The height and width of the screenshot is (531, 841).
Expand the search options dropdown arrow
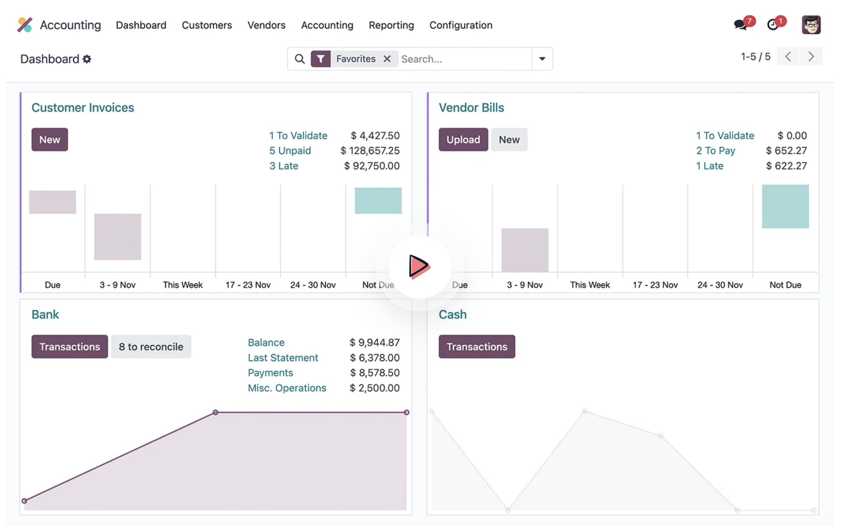pyautogui.click(x=542, y=59)
